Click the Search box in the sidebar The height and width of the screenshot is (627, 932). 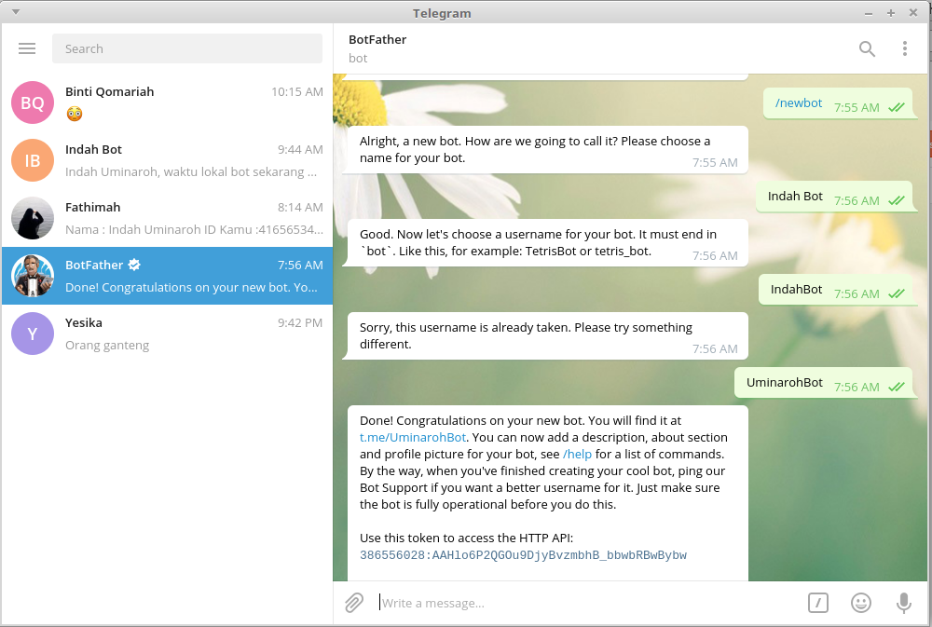tap(186, 48)
